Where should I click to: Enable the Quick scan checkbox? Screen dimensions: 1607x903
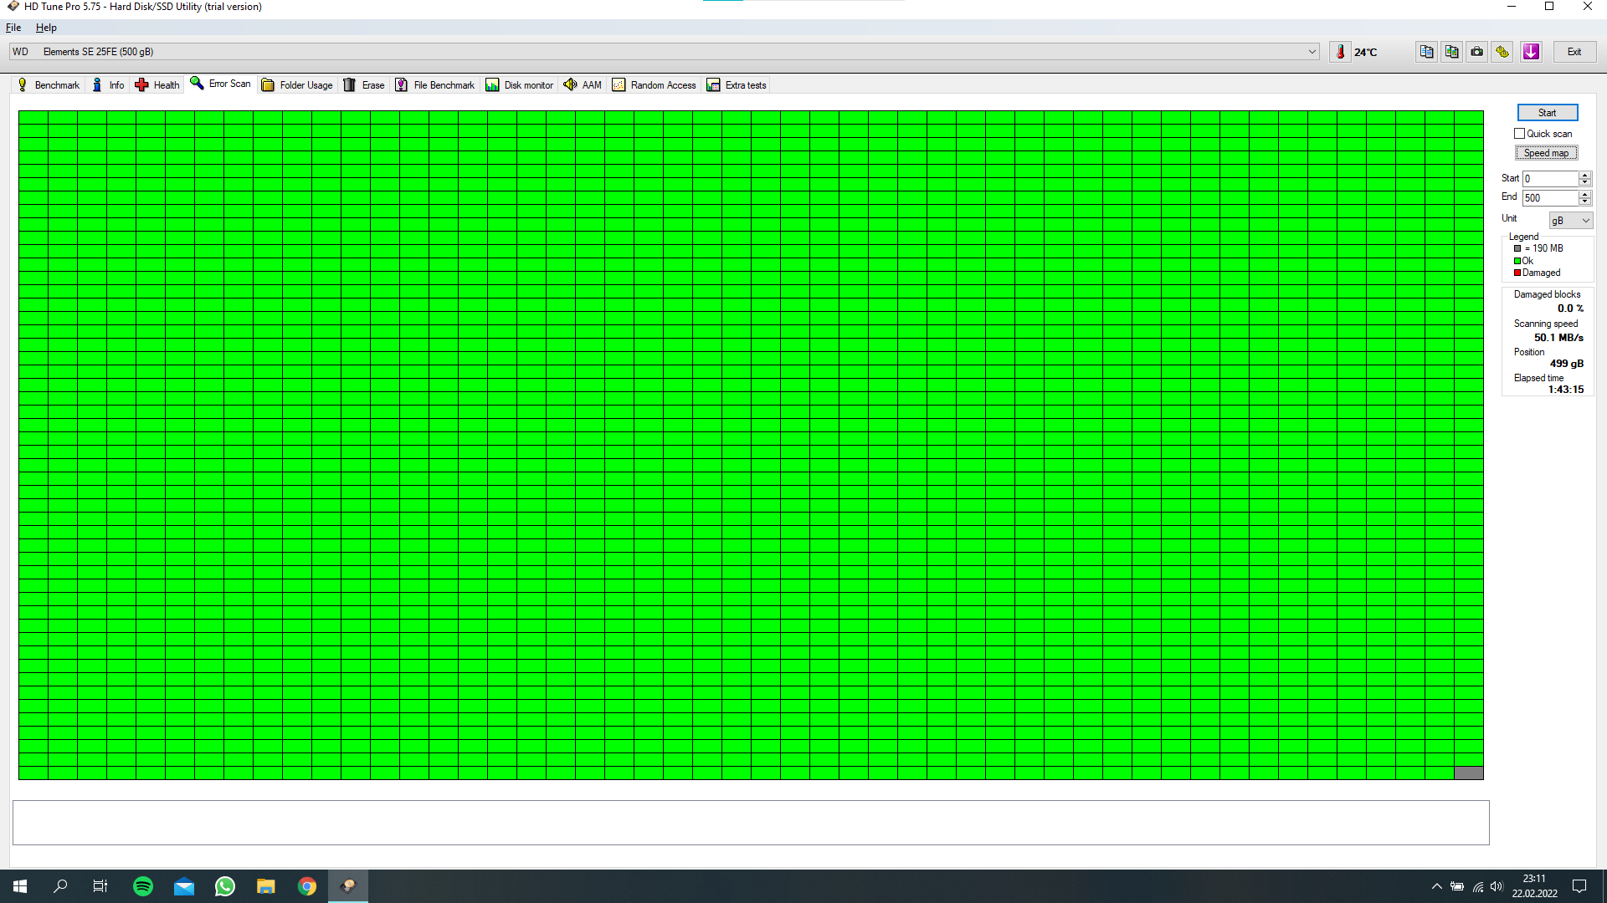tap(1519, 134)
